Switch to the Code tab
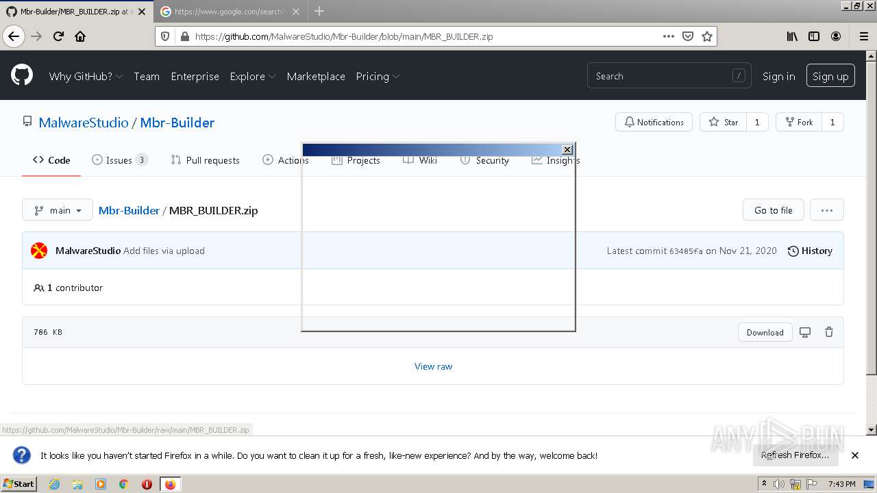The width and height of the screenshot is (877, 493). [51, 160]
